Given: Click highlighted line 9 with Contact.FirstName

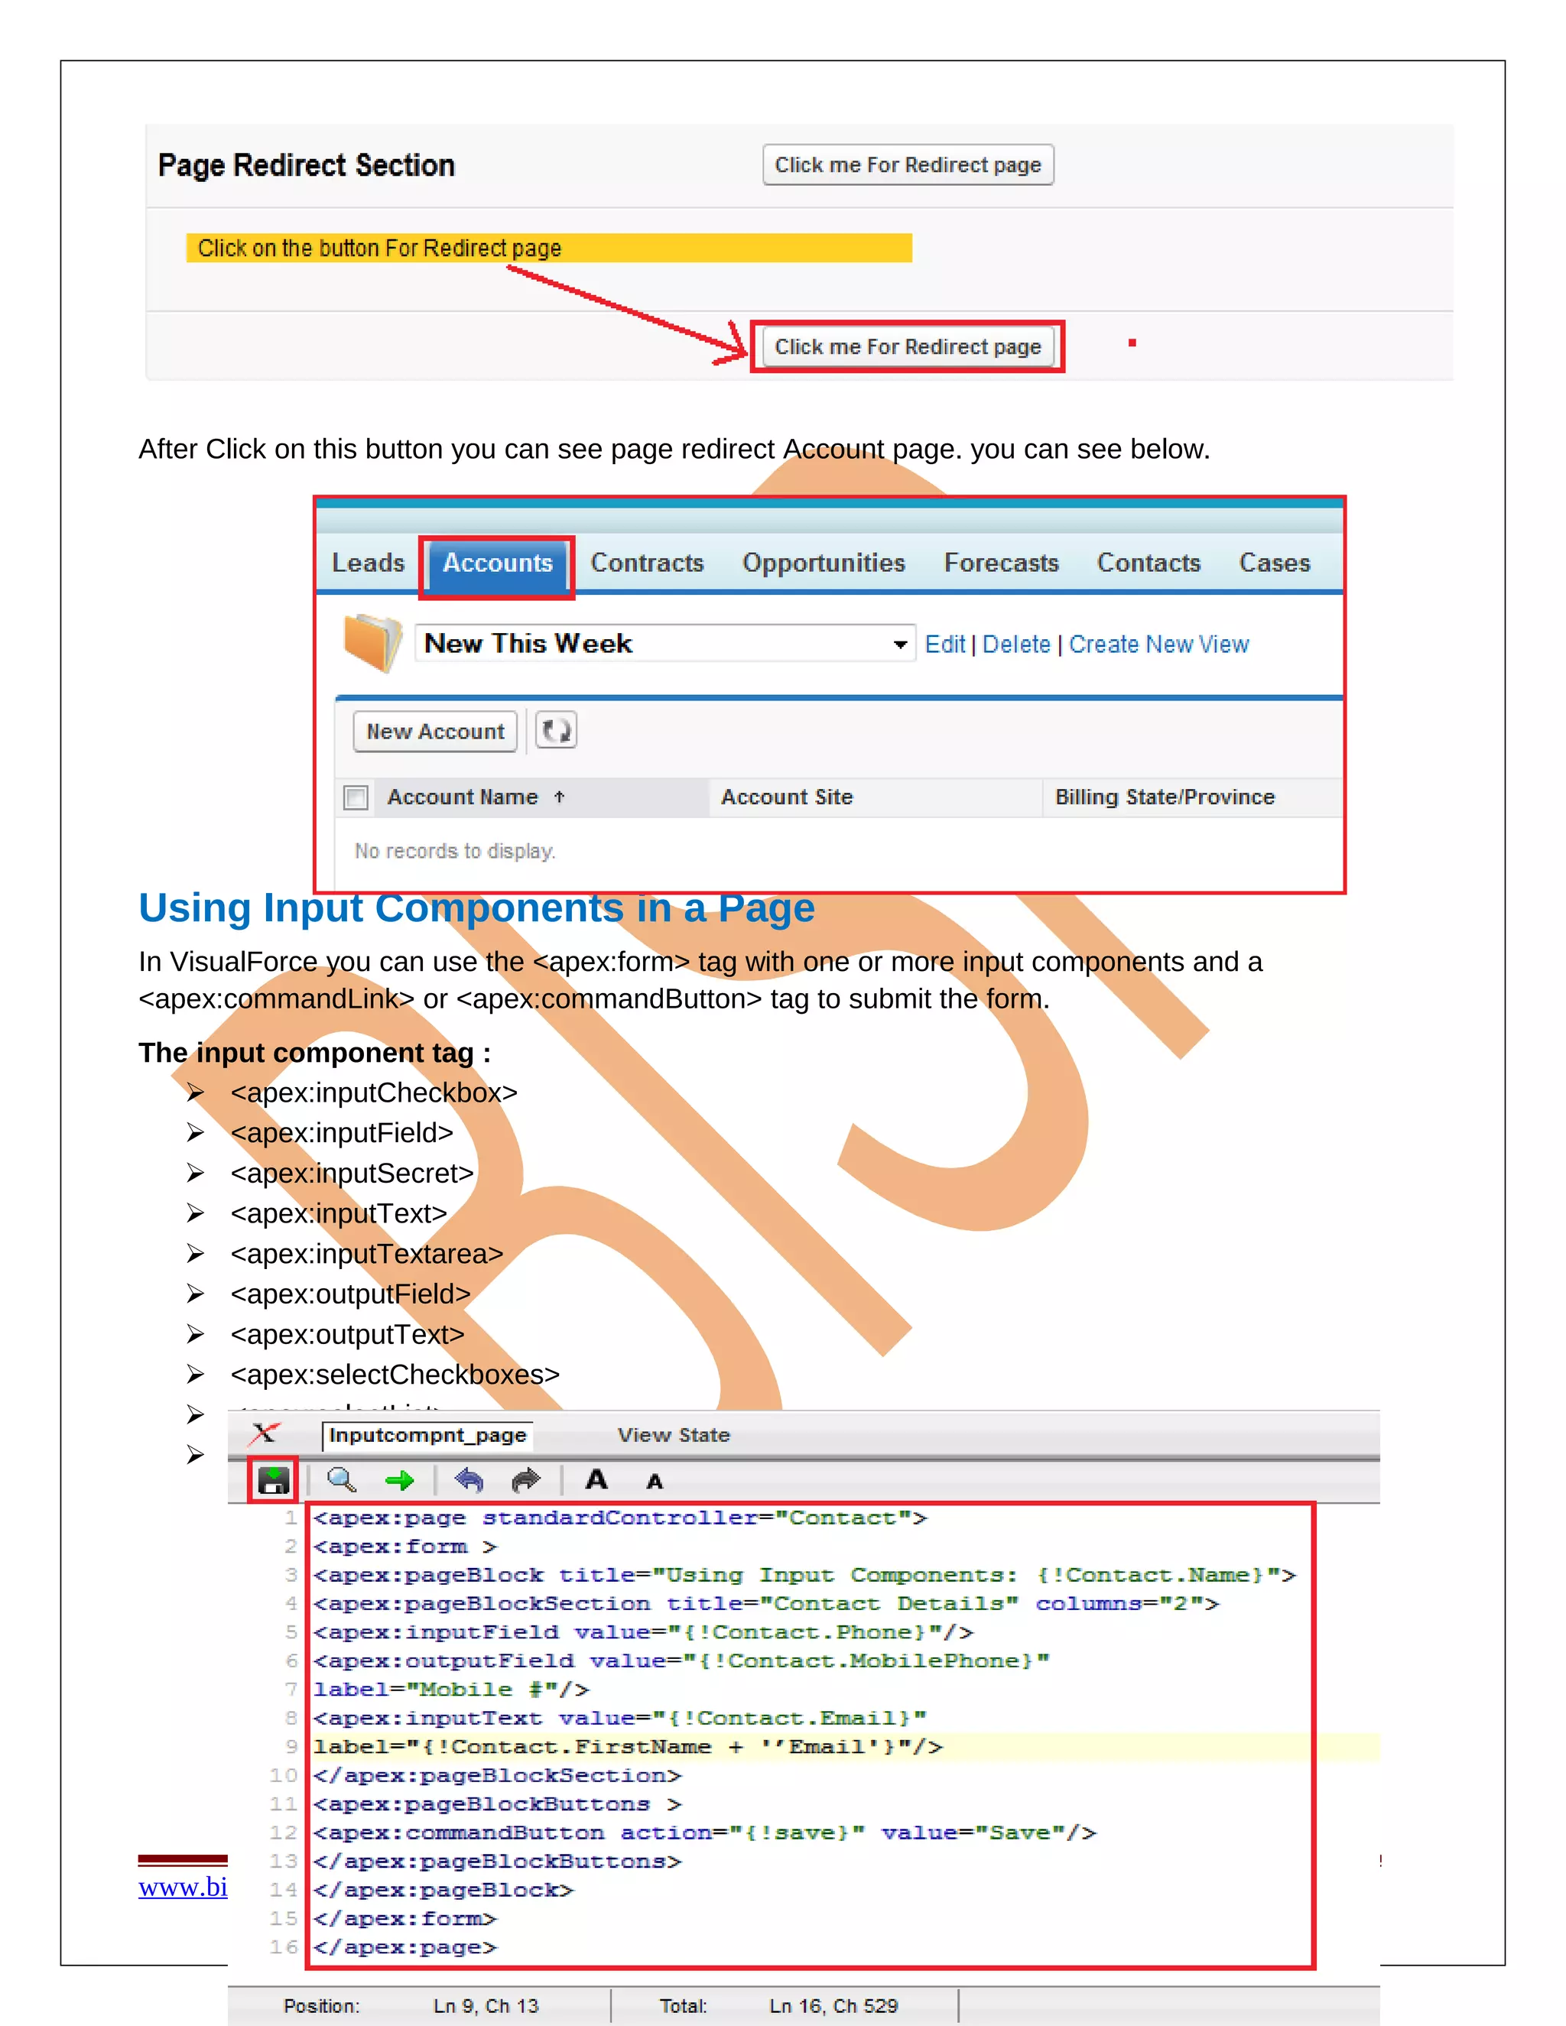Looking at the screenshot, I should pyautogui.click(x=628, y=1747).
